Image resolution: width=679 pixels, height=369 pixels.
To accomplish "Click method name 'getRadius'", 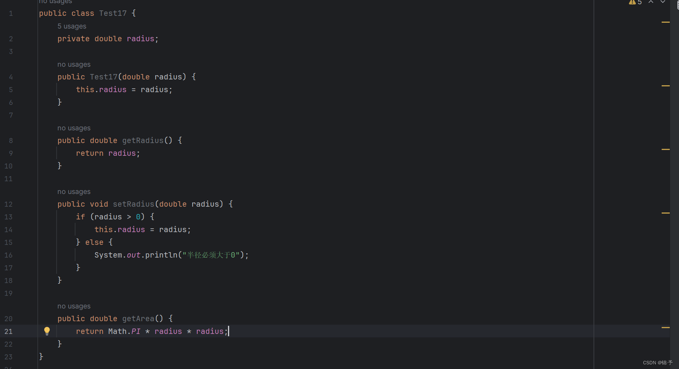I will coord(143,140).
